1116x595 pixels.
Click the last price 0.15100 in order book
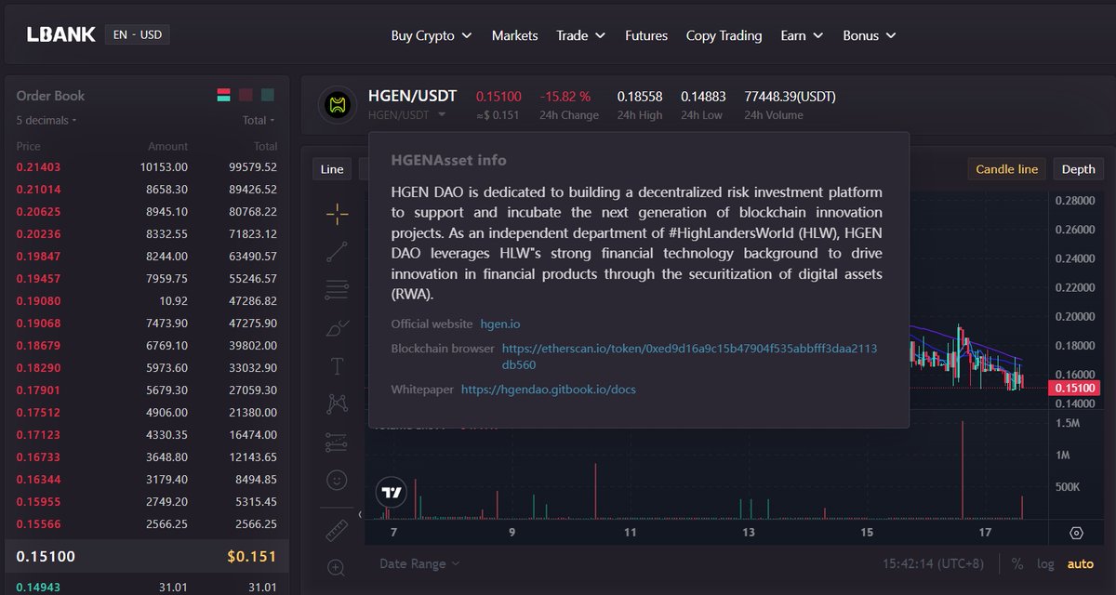pos(46,557)
